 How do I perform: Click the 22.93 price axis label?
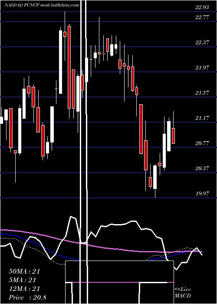(x=202, y=7)
